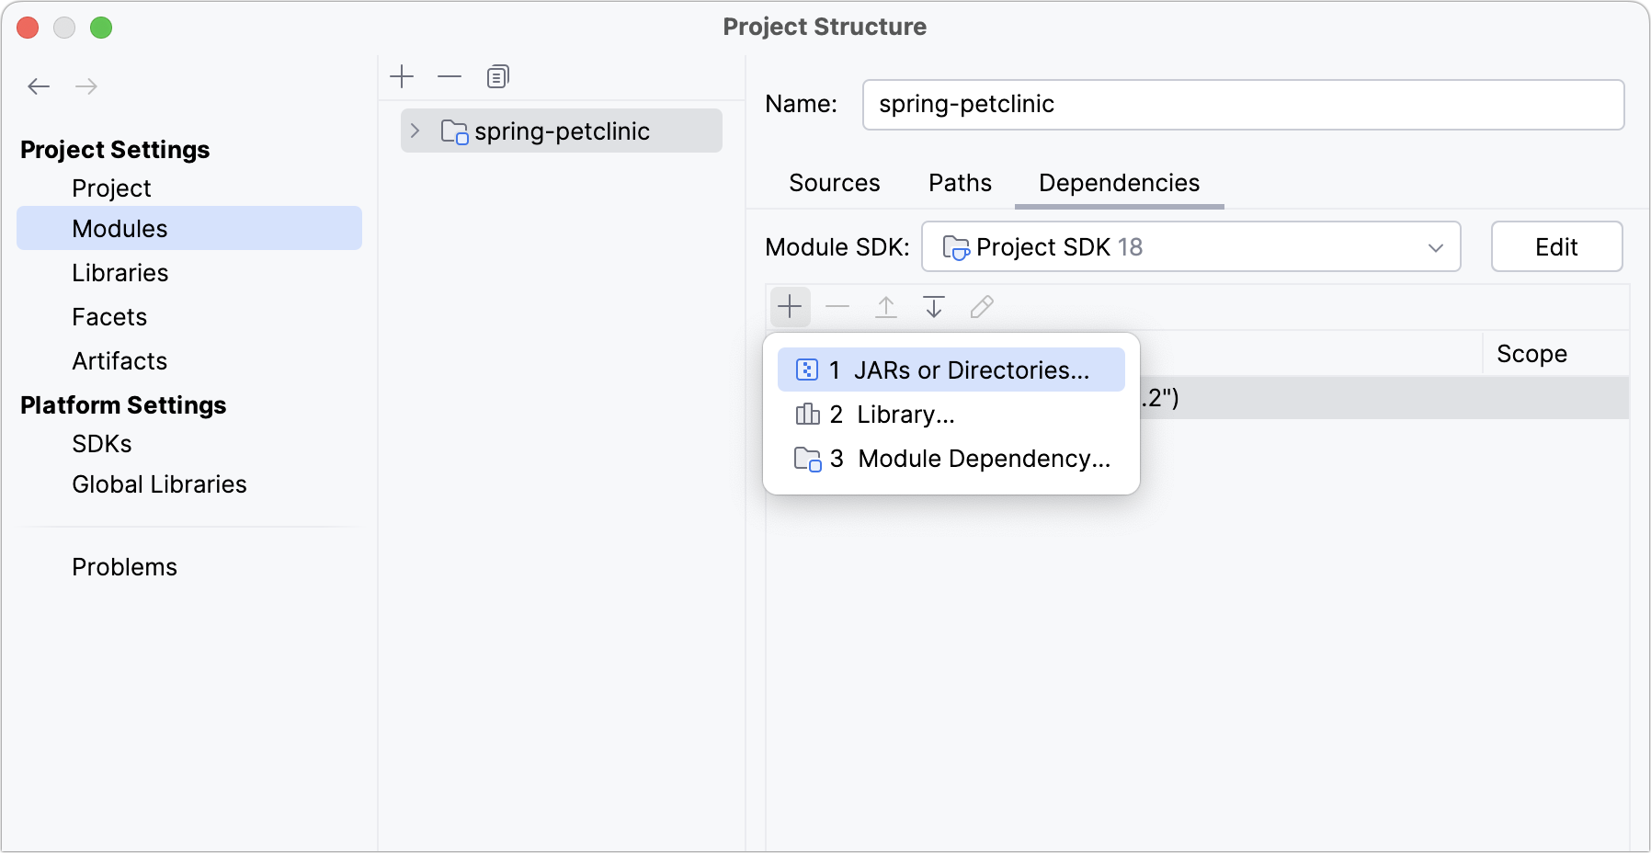Open the Problems section

pyautogui.click(x=124, y=566)
